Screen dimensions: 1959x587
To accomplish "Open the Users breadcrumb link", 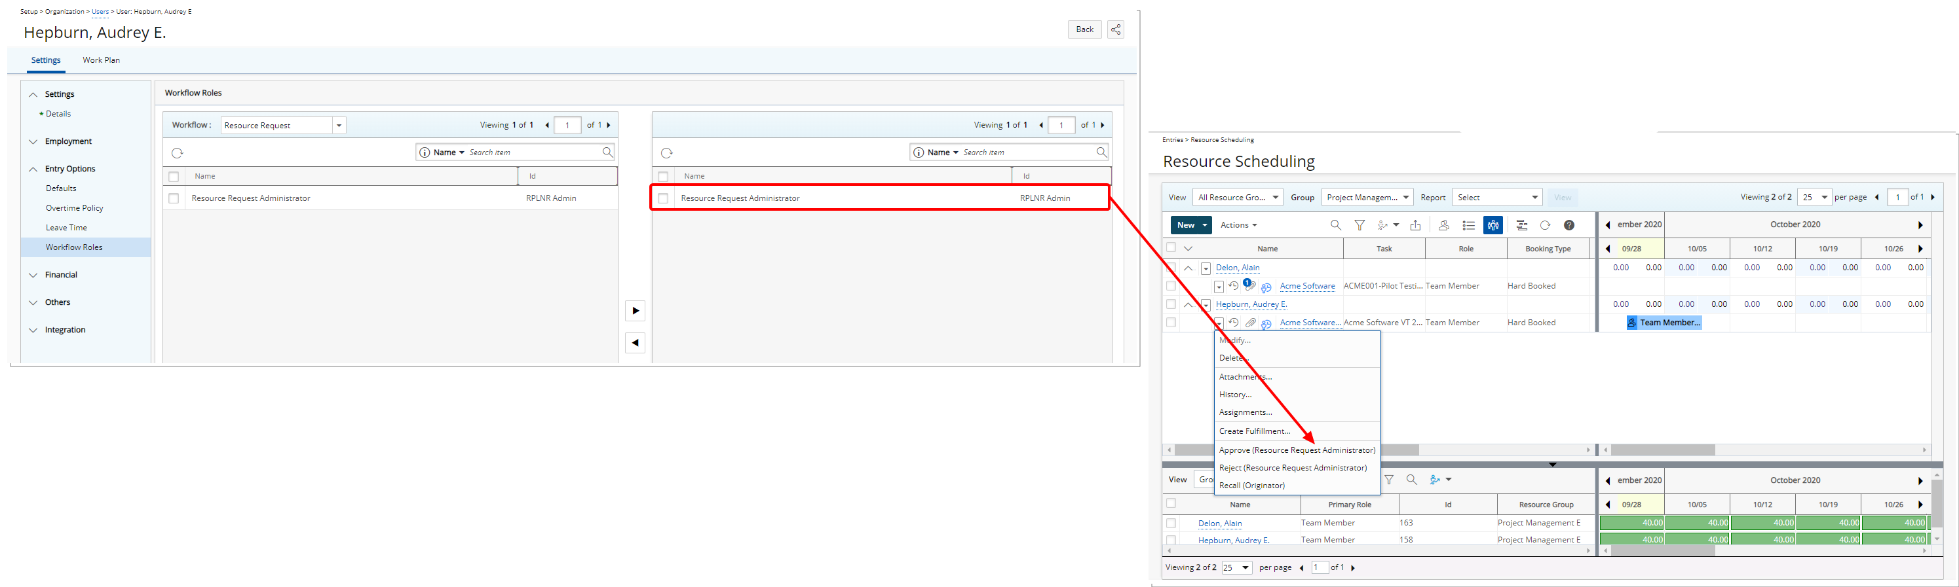I will (100, 11).
